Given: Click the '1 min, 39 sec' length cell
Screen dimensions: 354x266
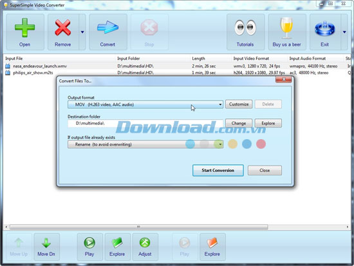Looking at the screenshot, I should click(204, 73).
